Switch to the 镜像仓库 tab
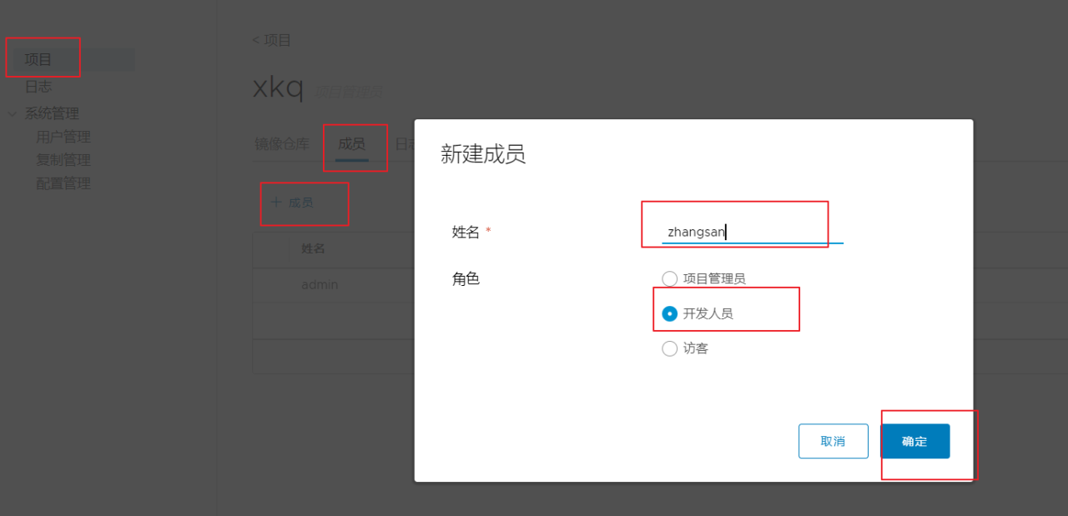Screen dimensions: 1068x516 point(282,144)
